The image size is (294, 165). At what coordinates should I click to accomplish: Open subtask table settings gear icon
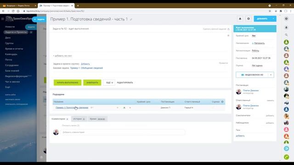222,102
